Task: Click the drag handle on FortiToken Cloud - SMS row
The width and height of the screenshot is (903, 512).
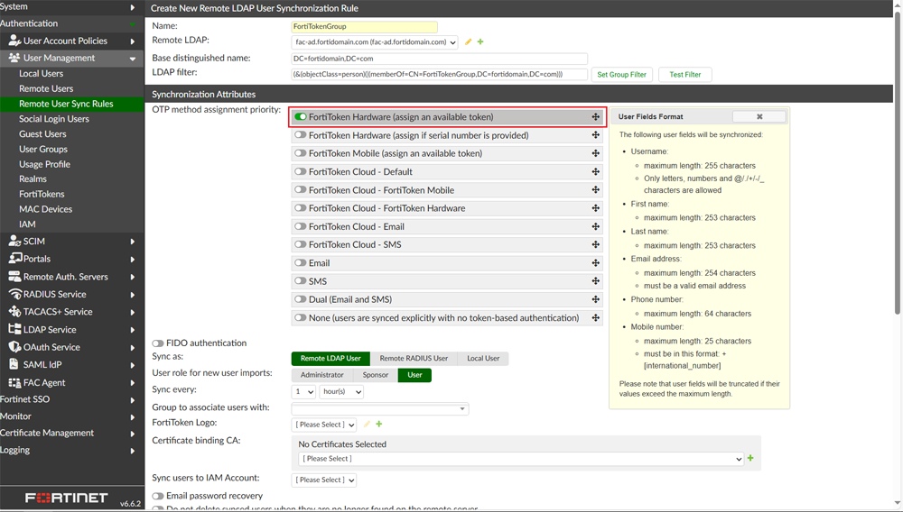Action: [x=595, y=245]
